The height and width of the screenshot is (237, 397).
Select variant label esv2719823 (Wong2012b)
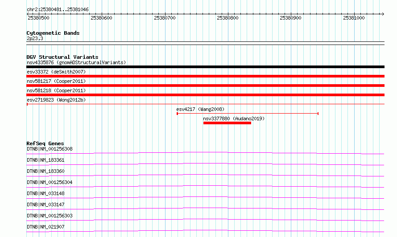(56, 100)
